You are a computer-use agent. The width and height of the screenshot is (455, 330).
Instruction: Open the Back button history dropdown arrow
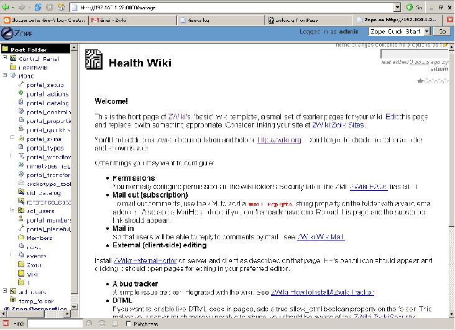13,7
